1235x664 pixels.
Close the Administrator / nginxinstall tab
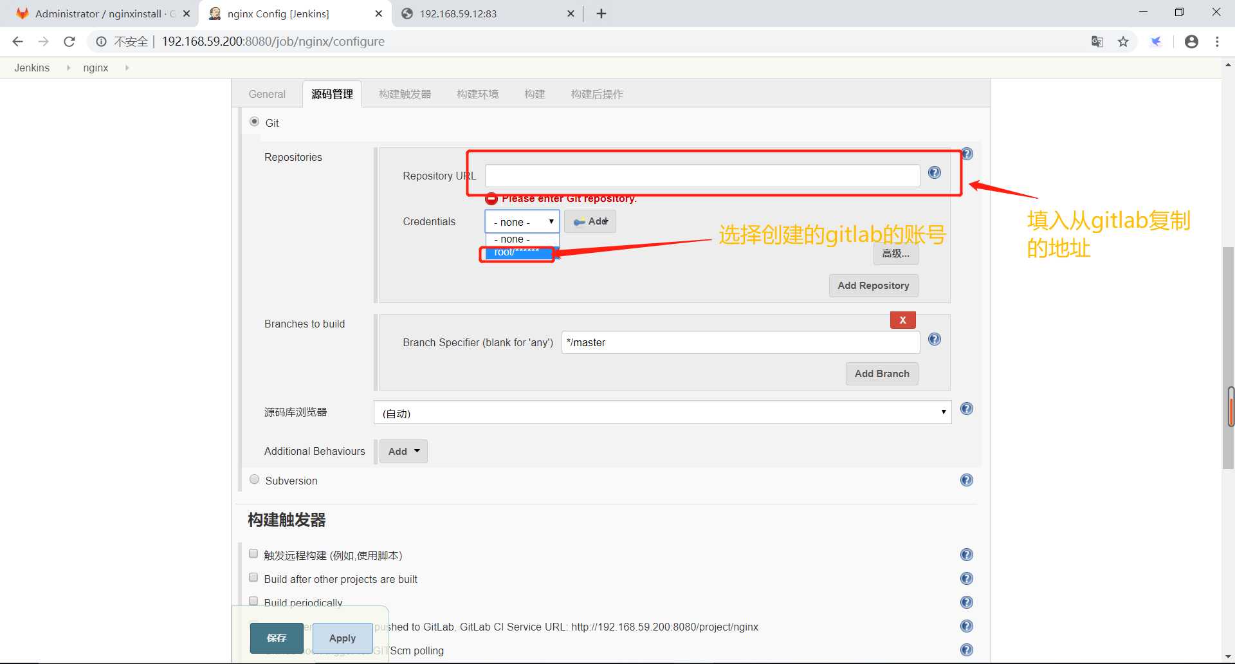click(187, 14)
